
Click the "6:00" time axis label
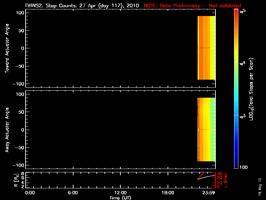pyautogui.click(x=73, y=193)
